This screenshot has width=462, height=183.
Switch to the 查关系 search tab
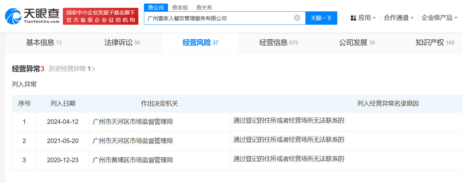(204, 7)
